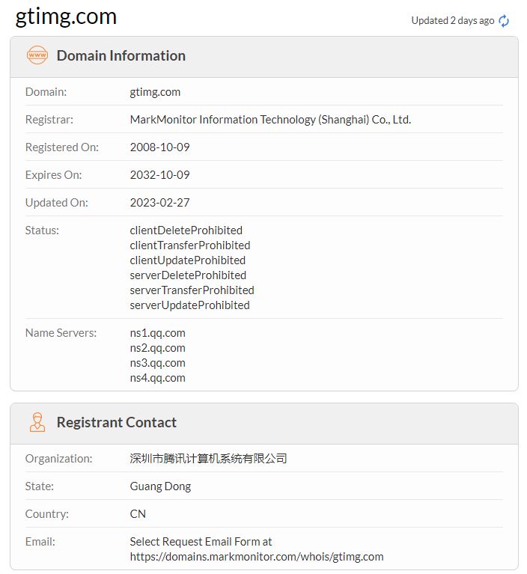Open the domains.markmonitor.com whois URL
Screen dimensions: 527x574
click(x=256, y=557)
